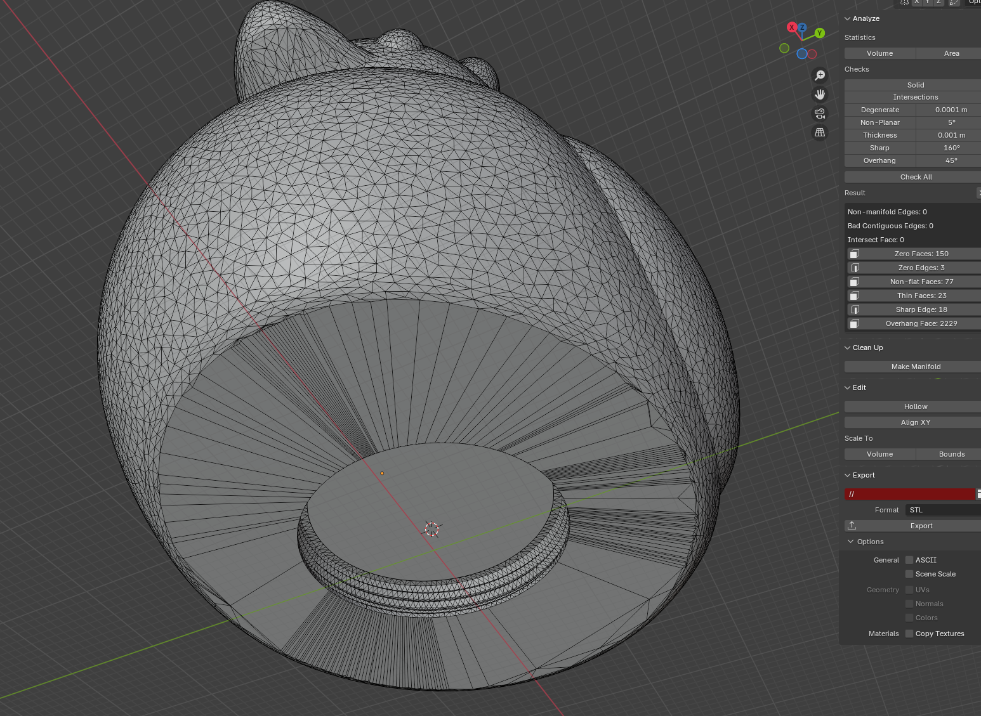This screenshot has width=981, height=716.
Task: Toggle the camera view gizmo icon
Action: coord(820,114)
